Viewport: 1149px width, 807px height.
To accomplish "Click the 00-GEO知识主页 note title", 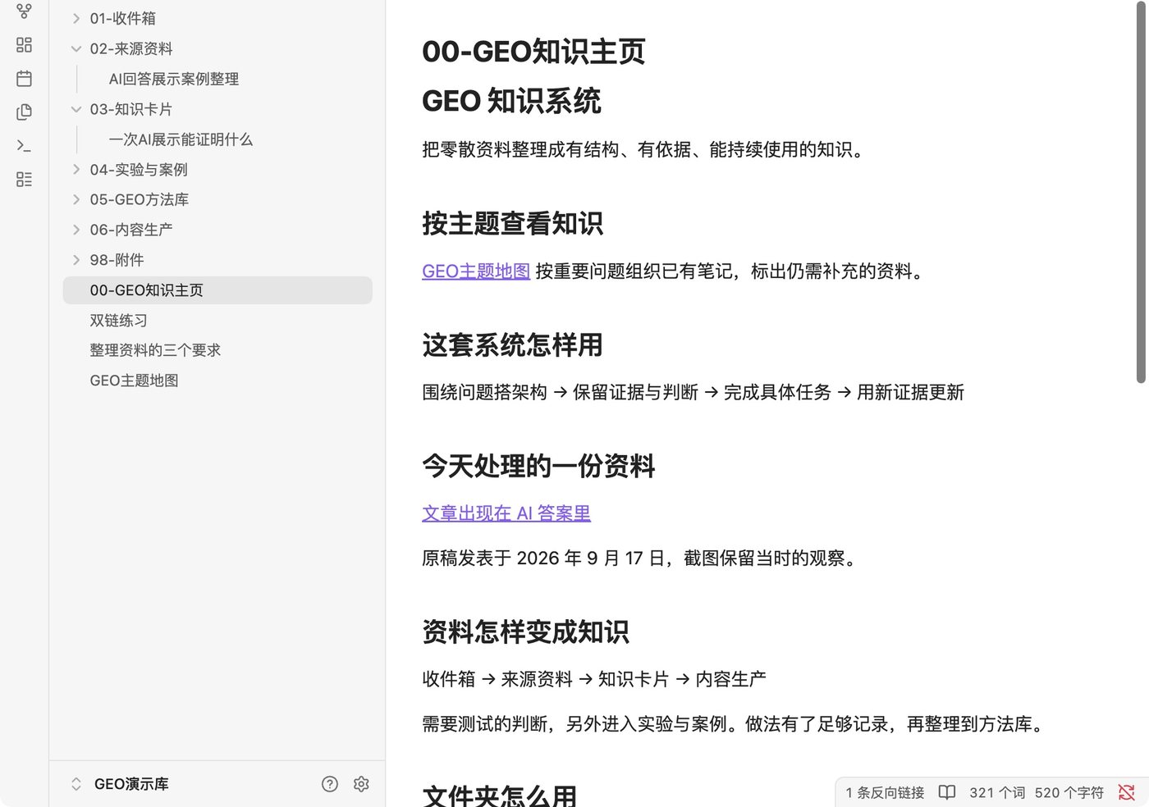I will [x=533, y=52].
